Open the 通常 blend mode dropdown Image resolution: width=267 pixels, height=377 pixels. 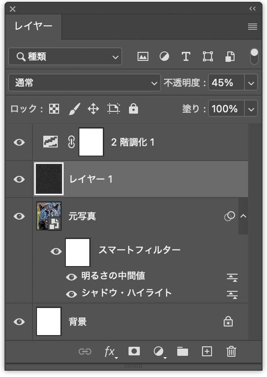84,83
